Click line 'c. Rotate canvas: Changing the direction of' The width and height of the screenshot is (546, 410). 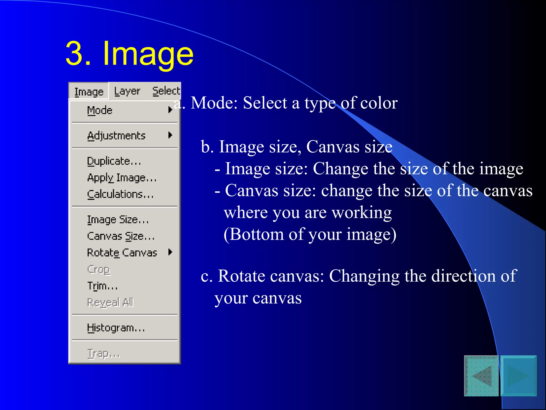pos(359,276)
